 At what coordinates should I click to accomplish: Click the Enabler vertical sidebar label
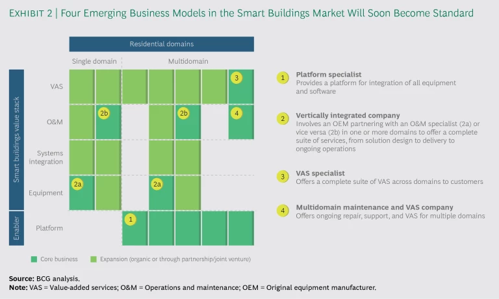click(x=16, y=228)
